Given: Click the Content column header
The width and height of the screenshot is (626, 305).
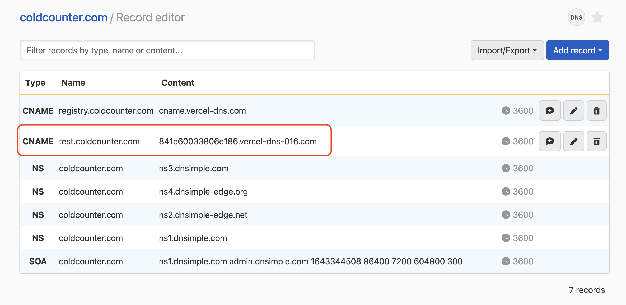Looking at the screenshot, I should point(178,83).
